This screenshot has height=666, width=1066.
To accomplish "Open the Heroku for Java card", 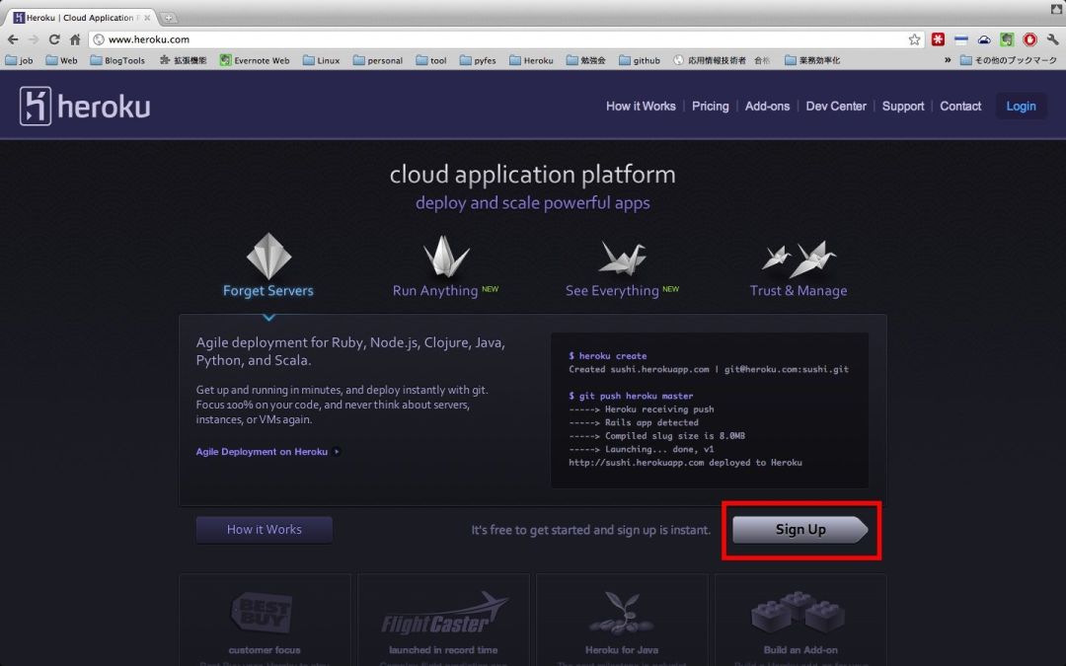I will 622,620.
